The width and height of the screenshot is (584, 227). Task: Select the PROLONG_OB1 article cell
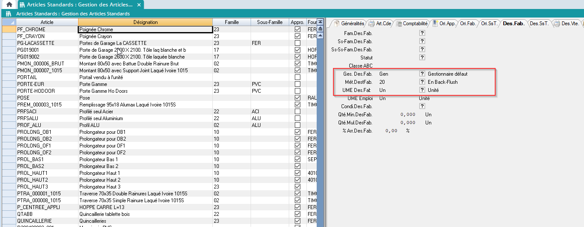47,132
